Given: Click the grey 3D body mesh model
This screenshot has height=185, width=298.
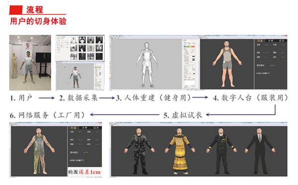Looking at the screenshot, I should tap(147, 65).
